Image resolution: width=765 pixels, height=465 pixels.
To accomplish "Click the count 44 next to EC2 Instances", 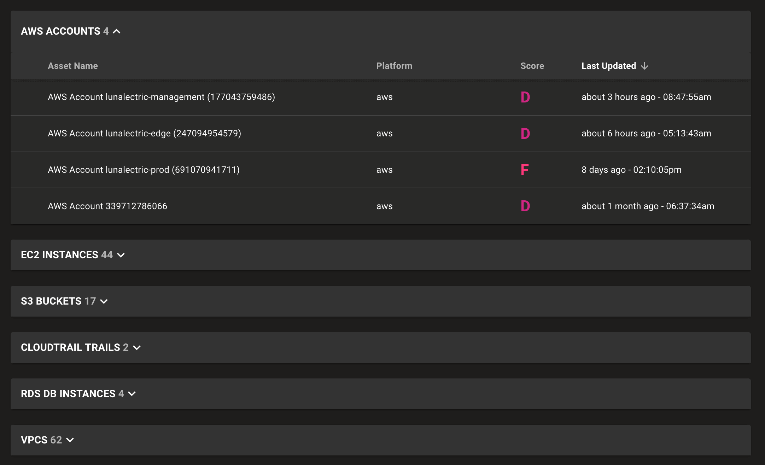I will (x=107, y=255).
